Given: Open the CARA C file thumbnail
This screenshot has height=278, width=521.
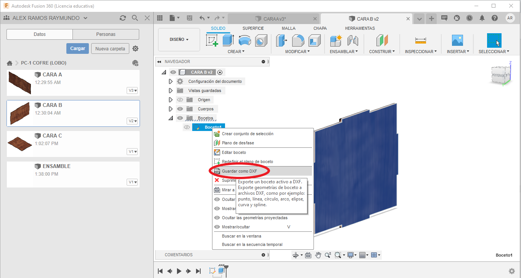Looking at the screenshot, I should 20,144.
